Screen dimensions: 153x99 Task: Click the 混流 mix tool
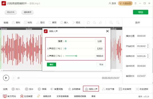pyautogui.click(x=76, y=22)
